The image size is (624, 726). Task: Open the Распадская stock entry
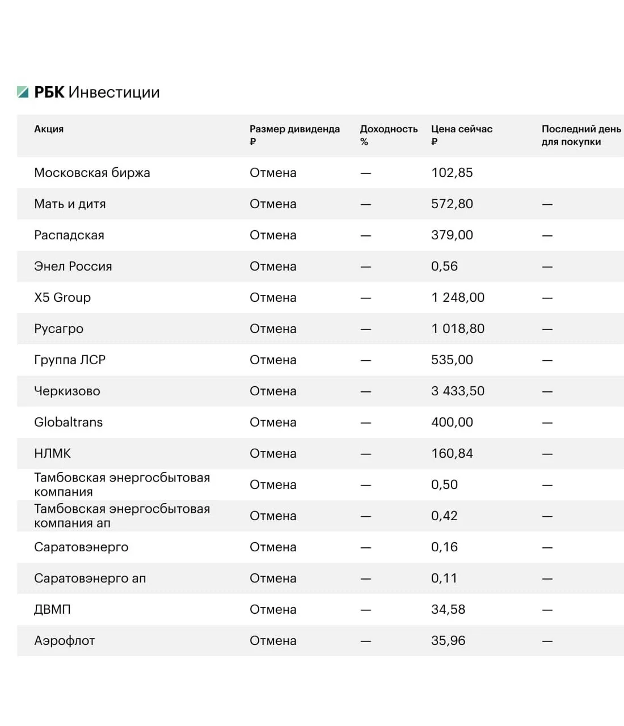[321, 235]
